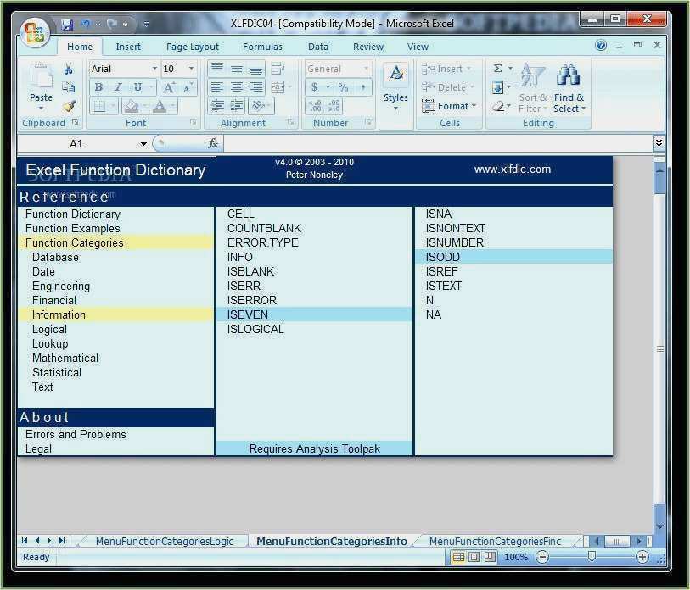
Task: Open the Font name dropdown
Action: (154, 69)
